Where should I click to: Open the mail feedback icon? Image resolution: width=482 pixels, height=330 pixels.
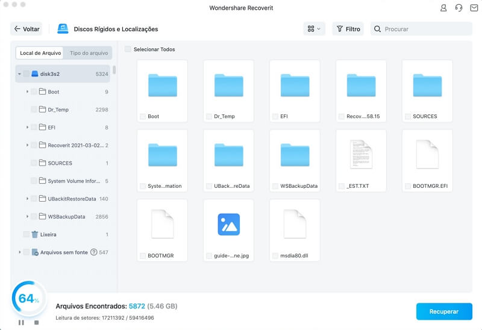coord(474,8)
